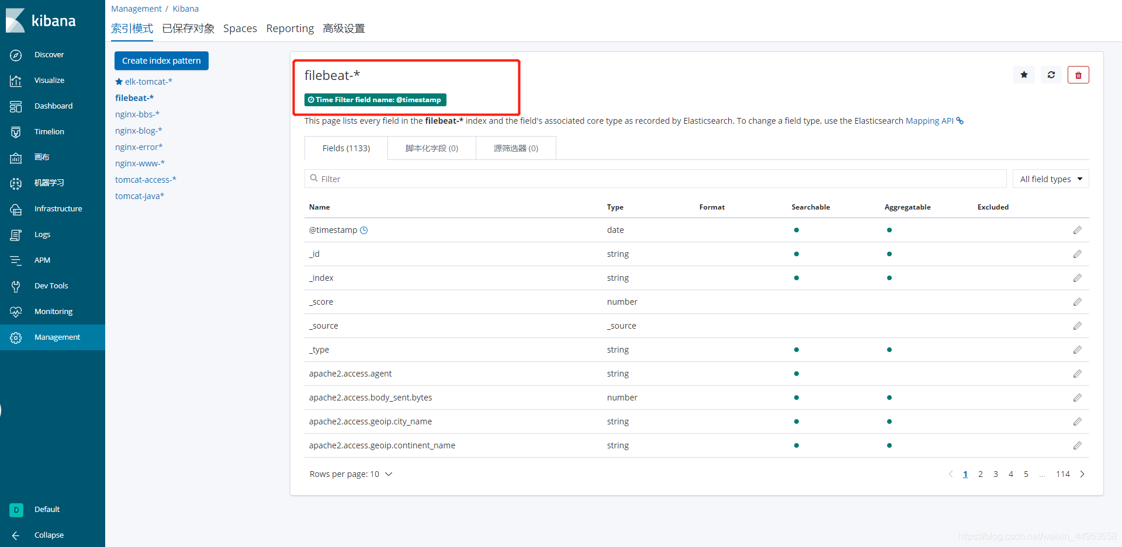Edit the _source field
This screenshot has height=547, width=1122.
[1077, 326]
